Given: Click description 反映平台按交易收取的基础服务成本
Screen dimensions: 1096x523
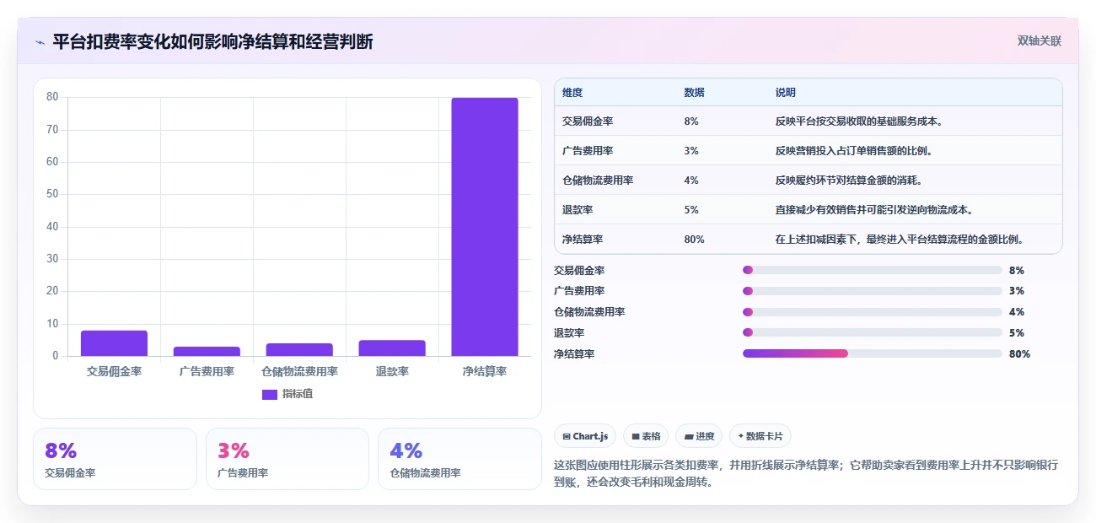Looking at the screenshot, I should coord(859,121).
